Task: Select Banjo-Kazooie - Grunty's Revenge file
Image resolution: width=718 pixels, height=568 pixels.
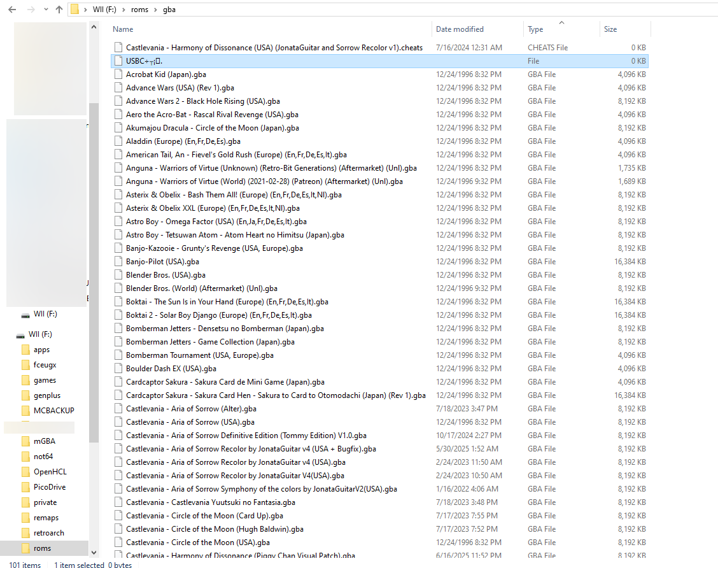Action: [x=215, y=248]
